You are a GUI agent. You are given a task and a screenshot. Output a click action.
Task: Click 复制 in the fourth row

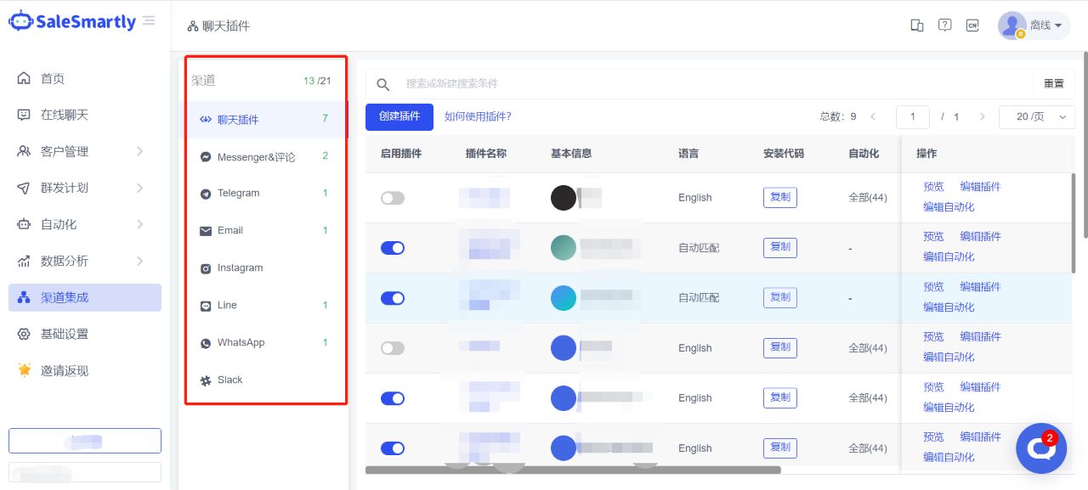pyautogui.click(x=780, y=347)
